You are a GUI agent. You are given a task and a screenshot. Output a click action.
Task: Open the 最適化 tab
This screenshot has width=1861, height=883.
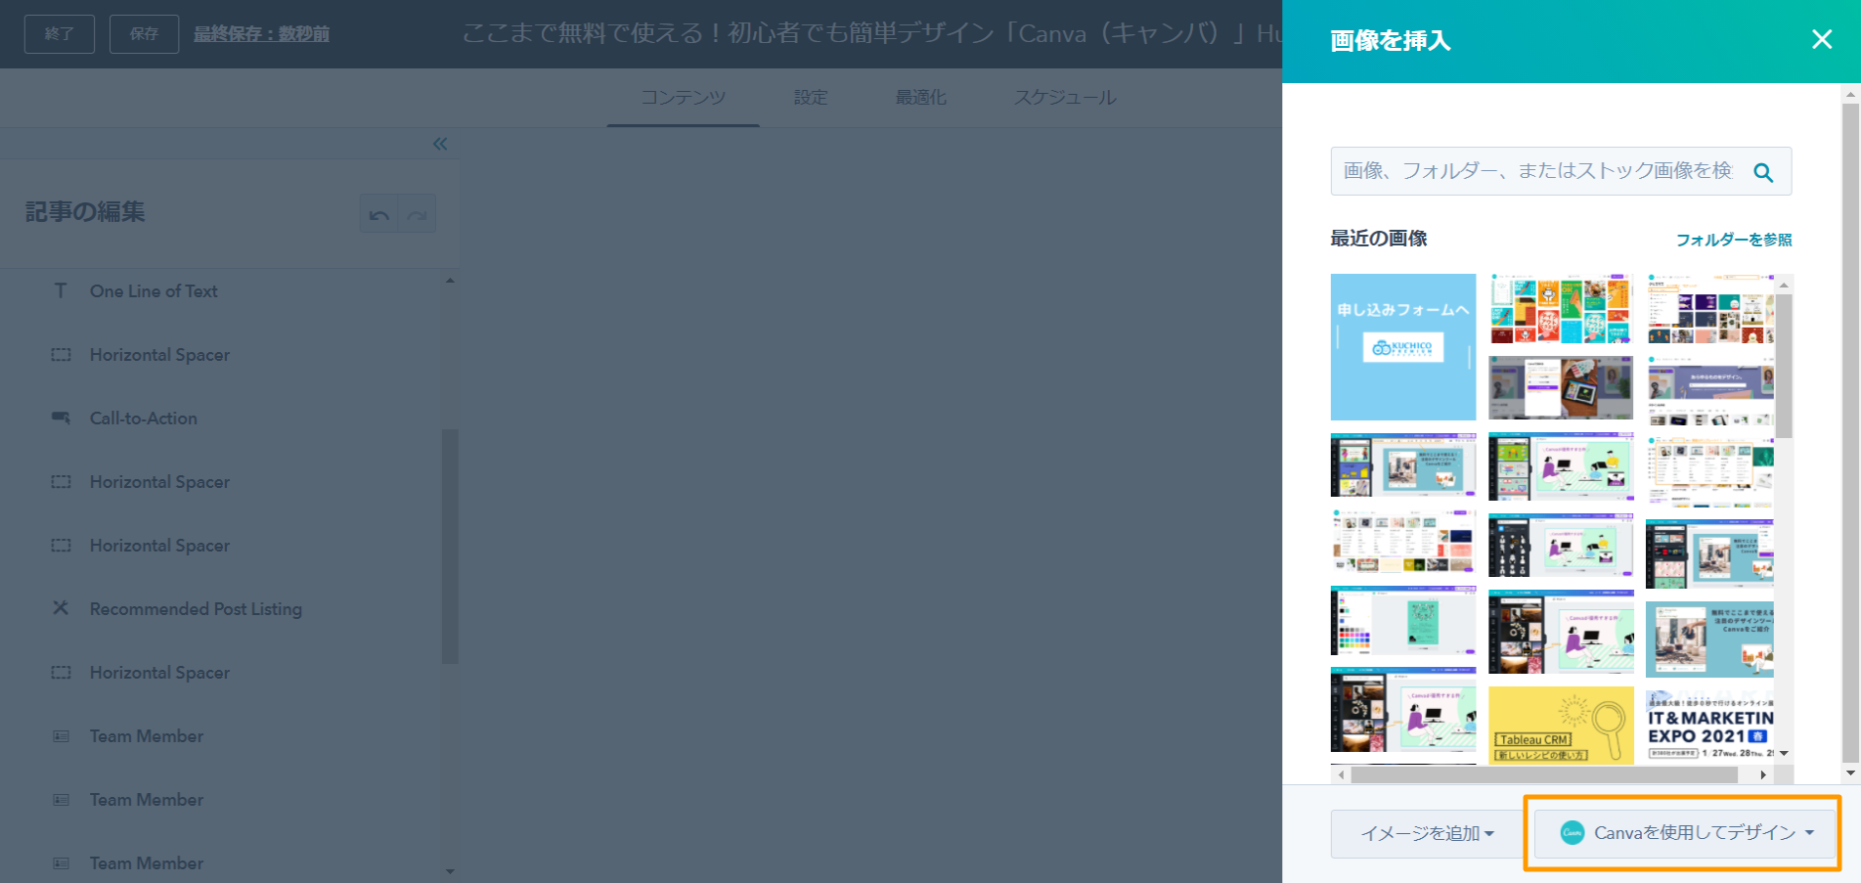click(x=920, y=98)
